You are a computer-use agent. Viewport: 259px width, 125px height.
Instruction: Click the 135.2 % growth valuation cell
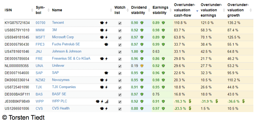pos(234,23)
